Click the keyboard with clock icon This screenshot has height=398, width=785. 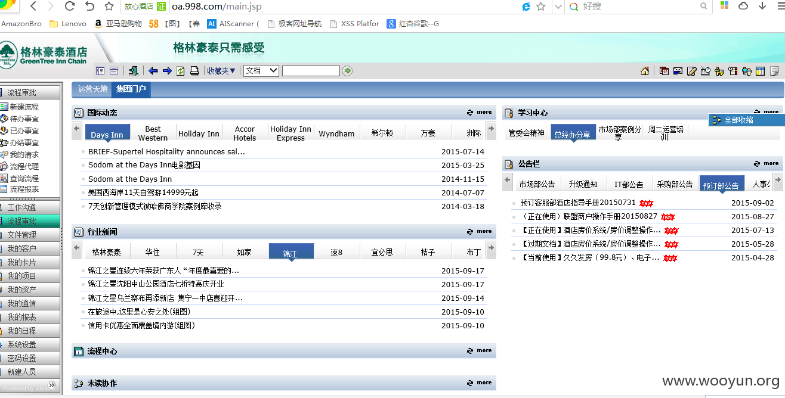point(706,71)
